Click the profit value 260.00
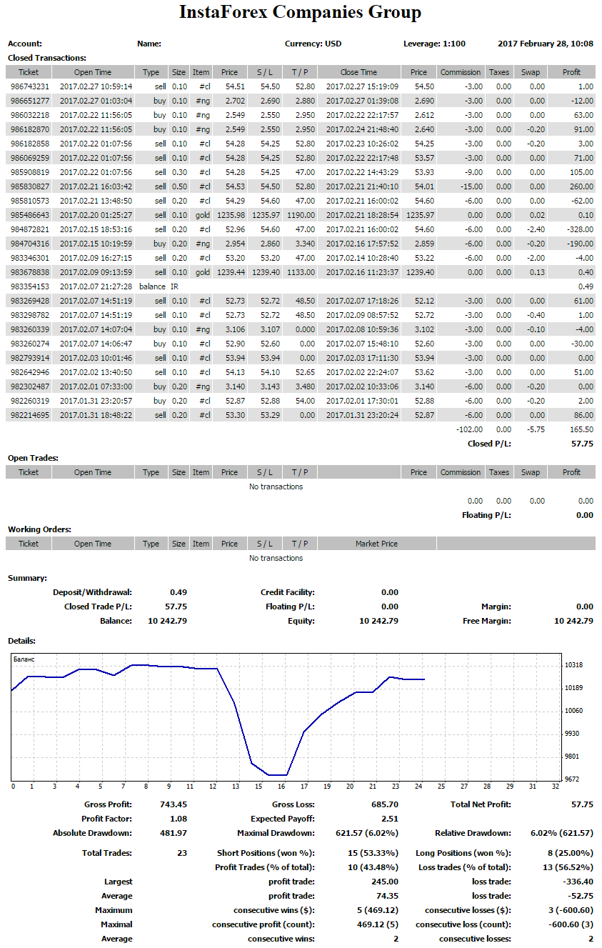602x948 pixels. (581, 186)
